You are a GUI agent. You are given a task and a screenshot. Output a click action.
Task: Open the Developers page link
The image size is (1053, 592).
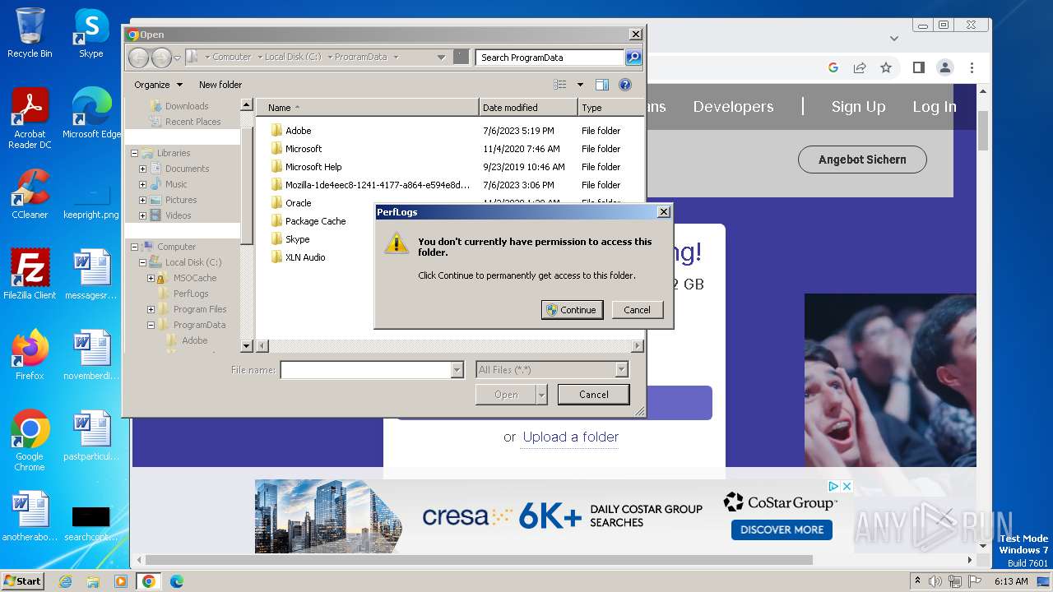733,107
